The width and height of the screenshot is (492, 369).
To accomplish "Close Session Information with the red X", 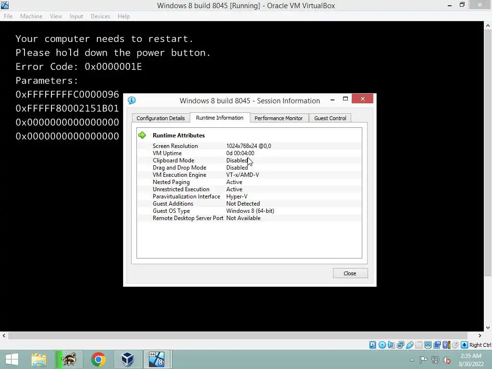I will 362,99.
